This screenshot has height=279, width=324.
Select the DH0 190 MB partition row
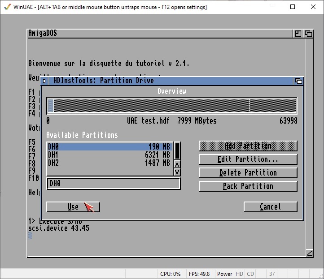tap(109, 146)
